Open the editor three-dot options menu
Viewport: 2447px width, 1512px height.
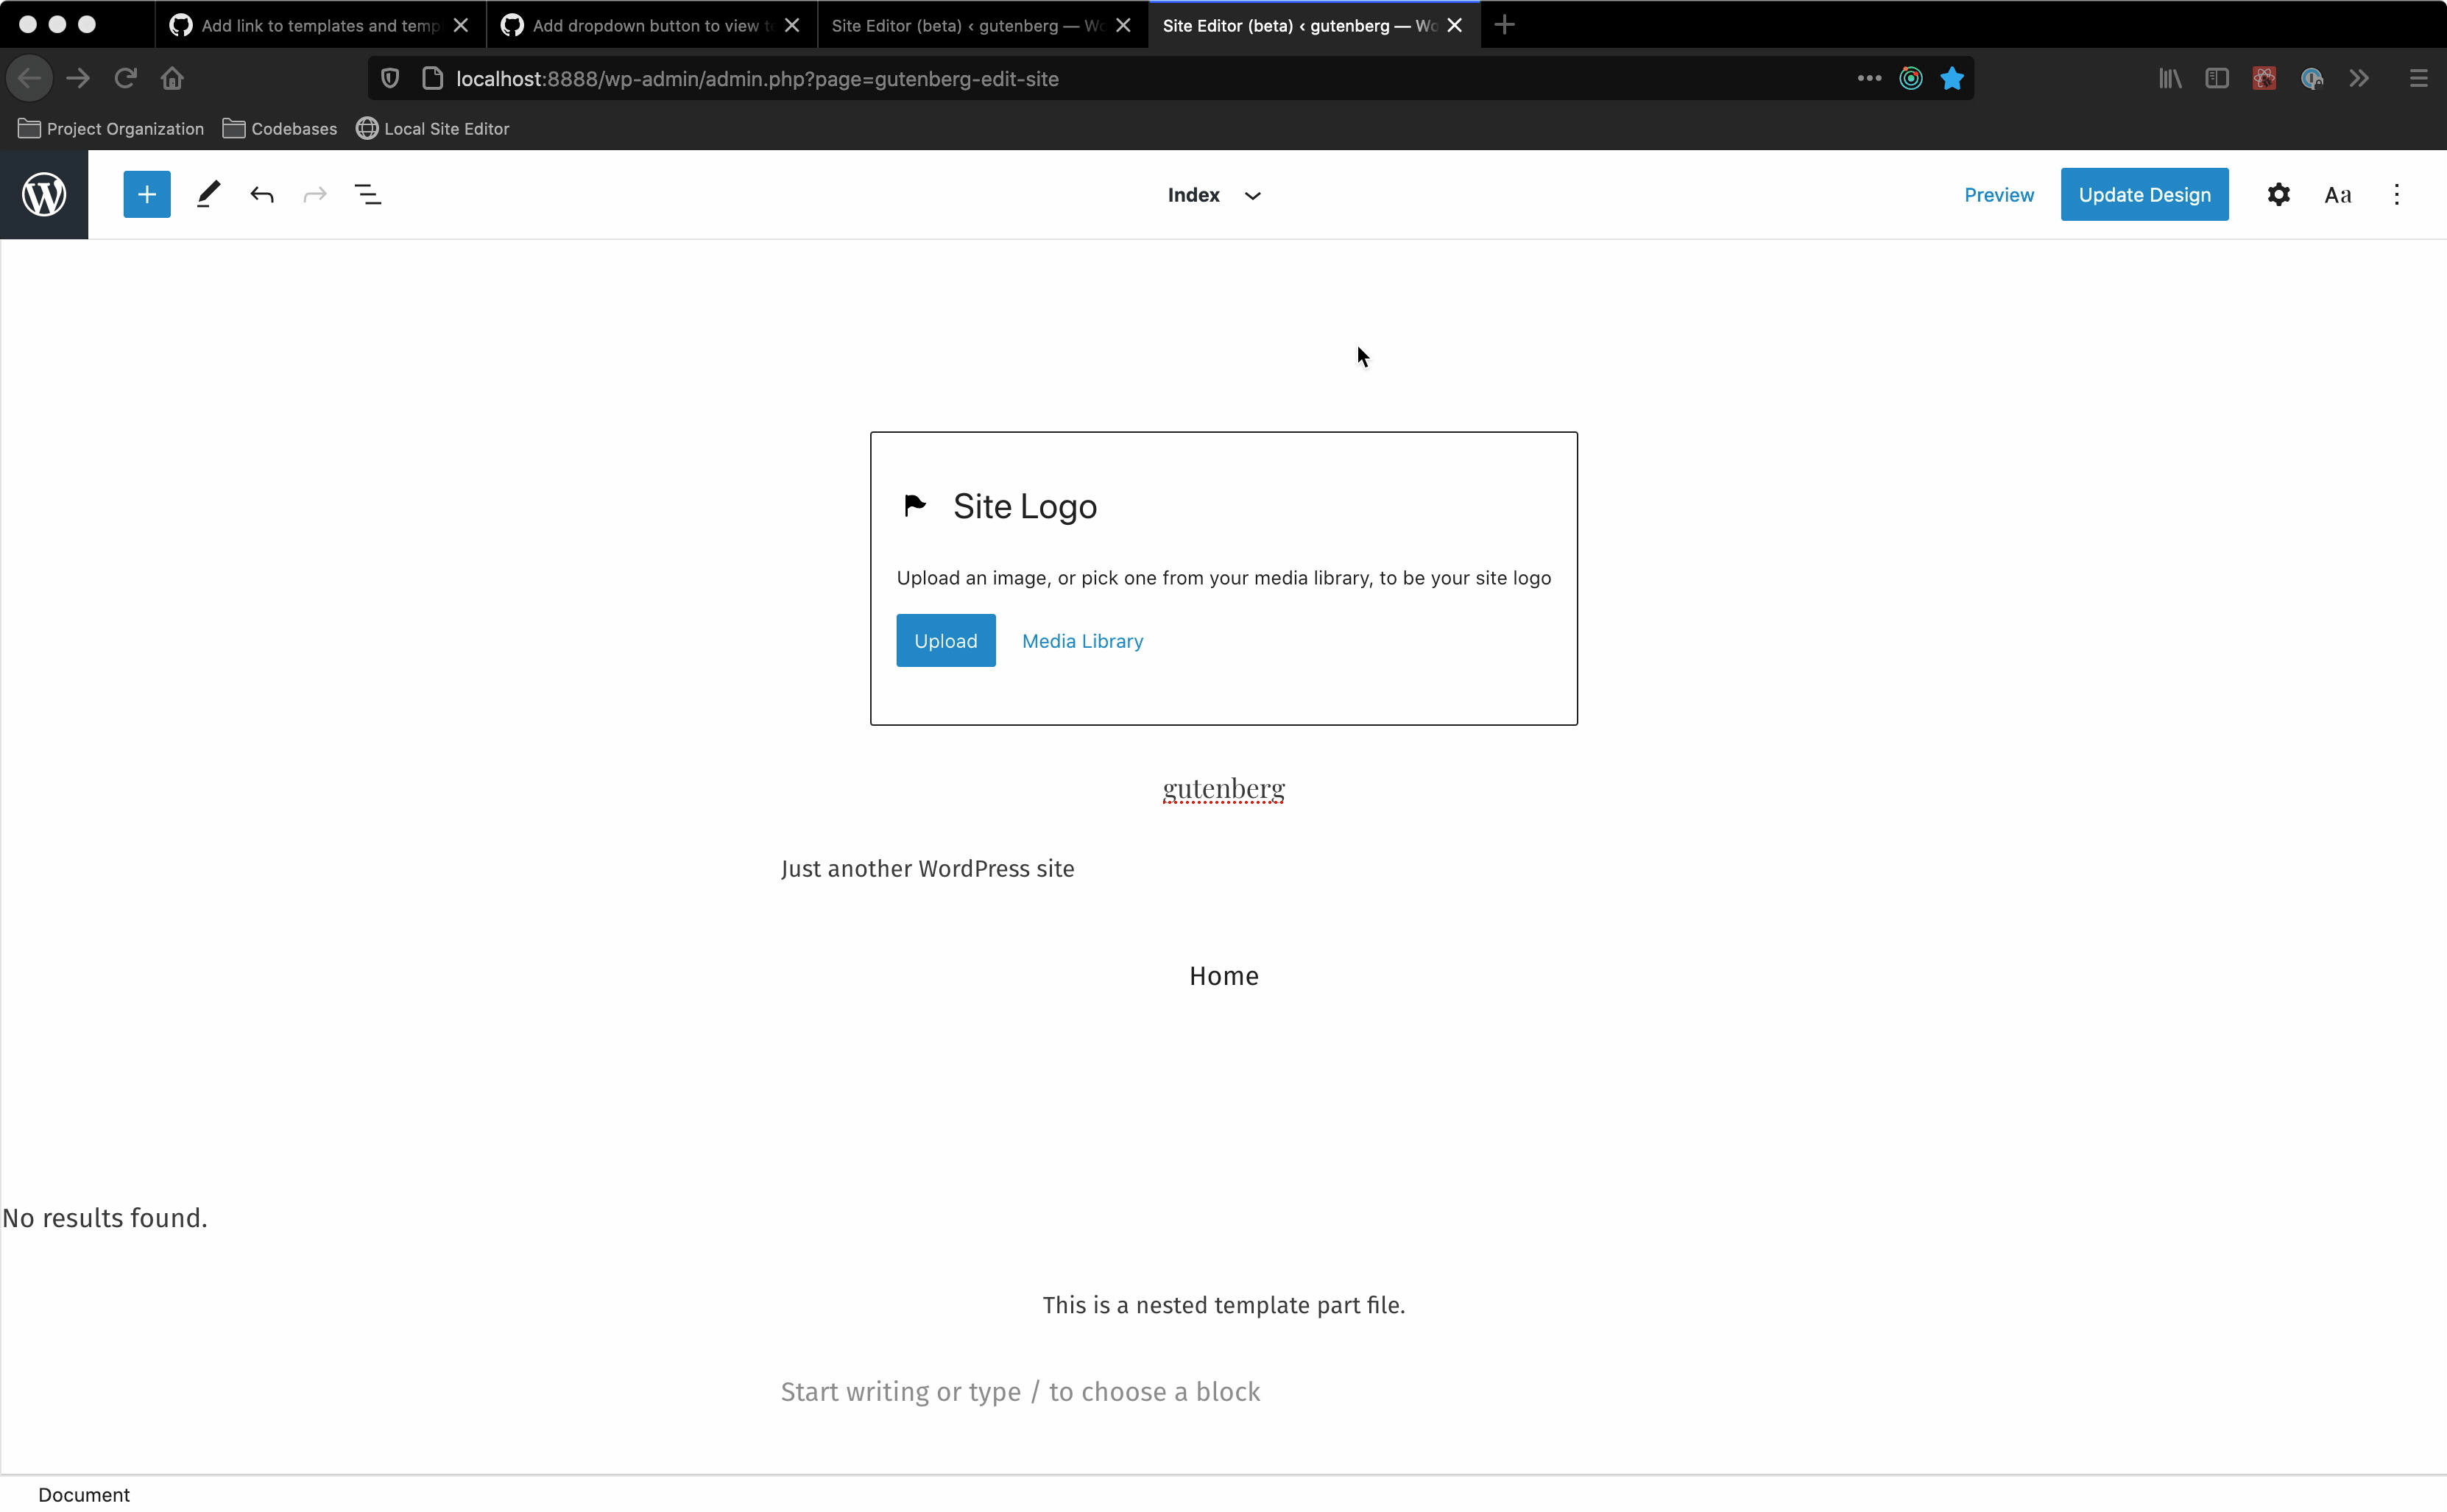(x=2396, y=194)
